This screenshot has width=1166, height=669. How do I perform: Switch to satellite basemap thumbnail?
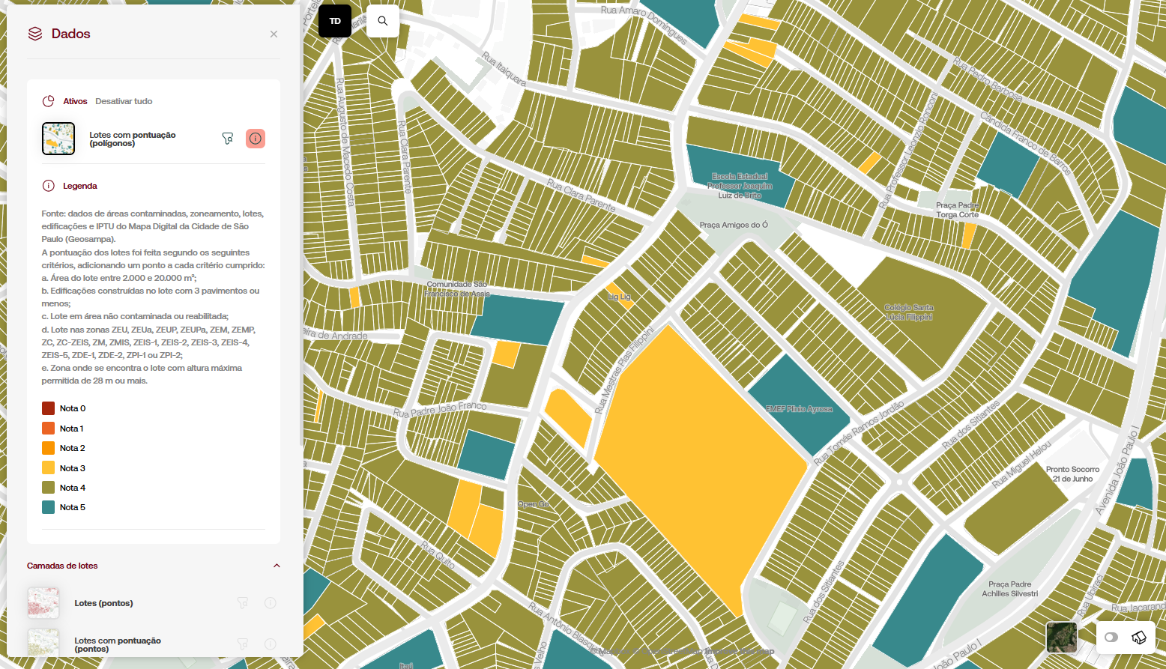1062,638
